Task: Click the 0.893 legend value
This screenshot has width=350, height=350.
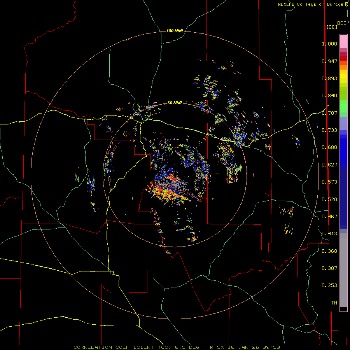Action: 329,78
